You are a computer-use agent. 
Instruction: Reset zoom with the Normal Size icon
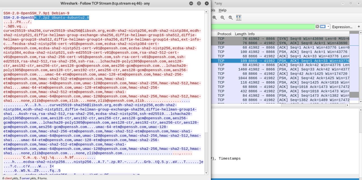point(230,17)
